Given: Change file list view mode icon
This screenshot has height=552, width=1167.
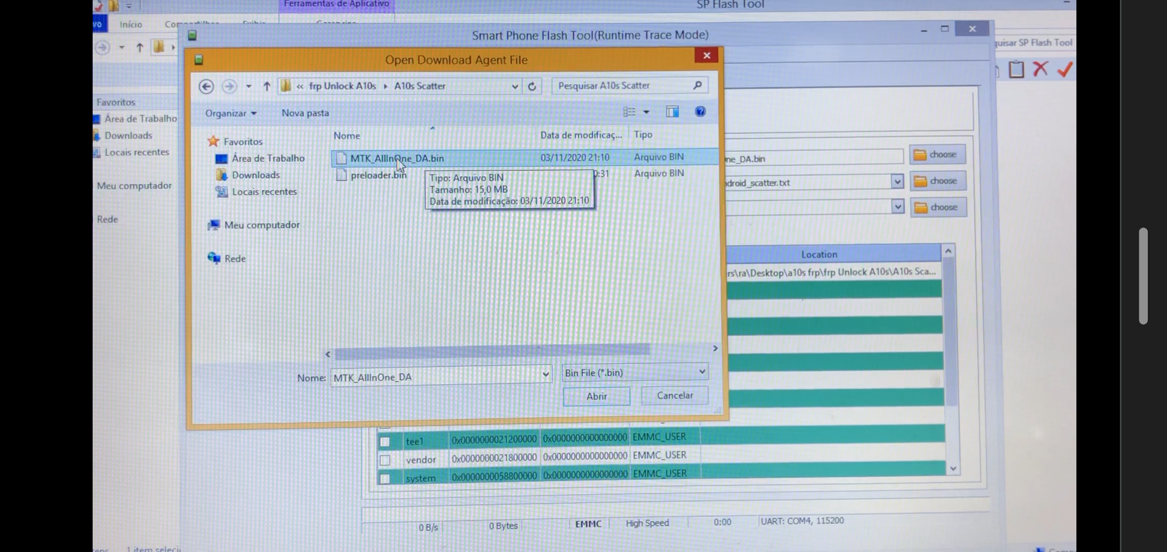Looking at the screenshot, I should [629, 112].
